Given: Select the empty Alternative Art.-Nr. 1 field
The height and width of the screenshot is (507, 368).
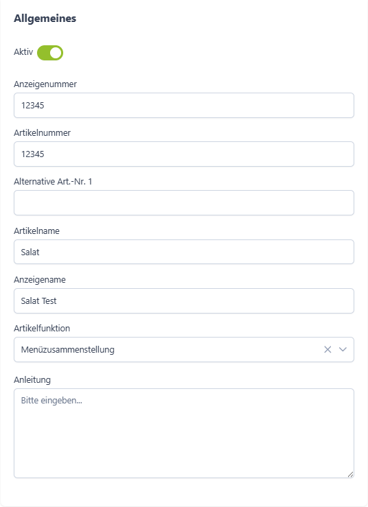Looking at the screenshot, I should coord(184,203).
